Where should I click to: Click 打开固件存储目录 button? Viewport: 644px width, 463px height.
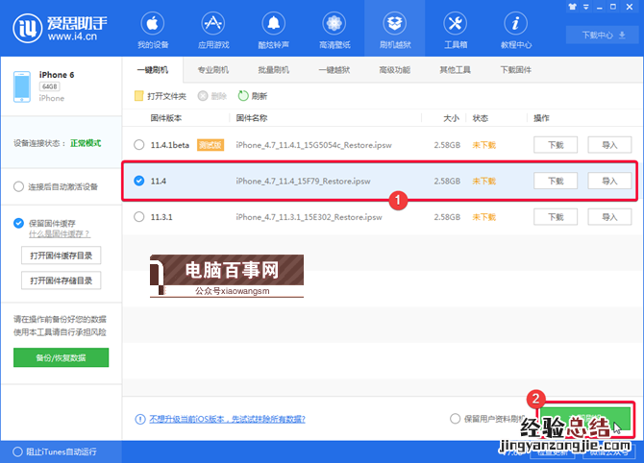point(61,280)
